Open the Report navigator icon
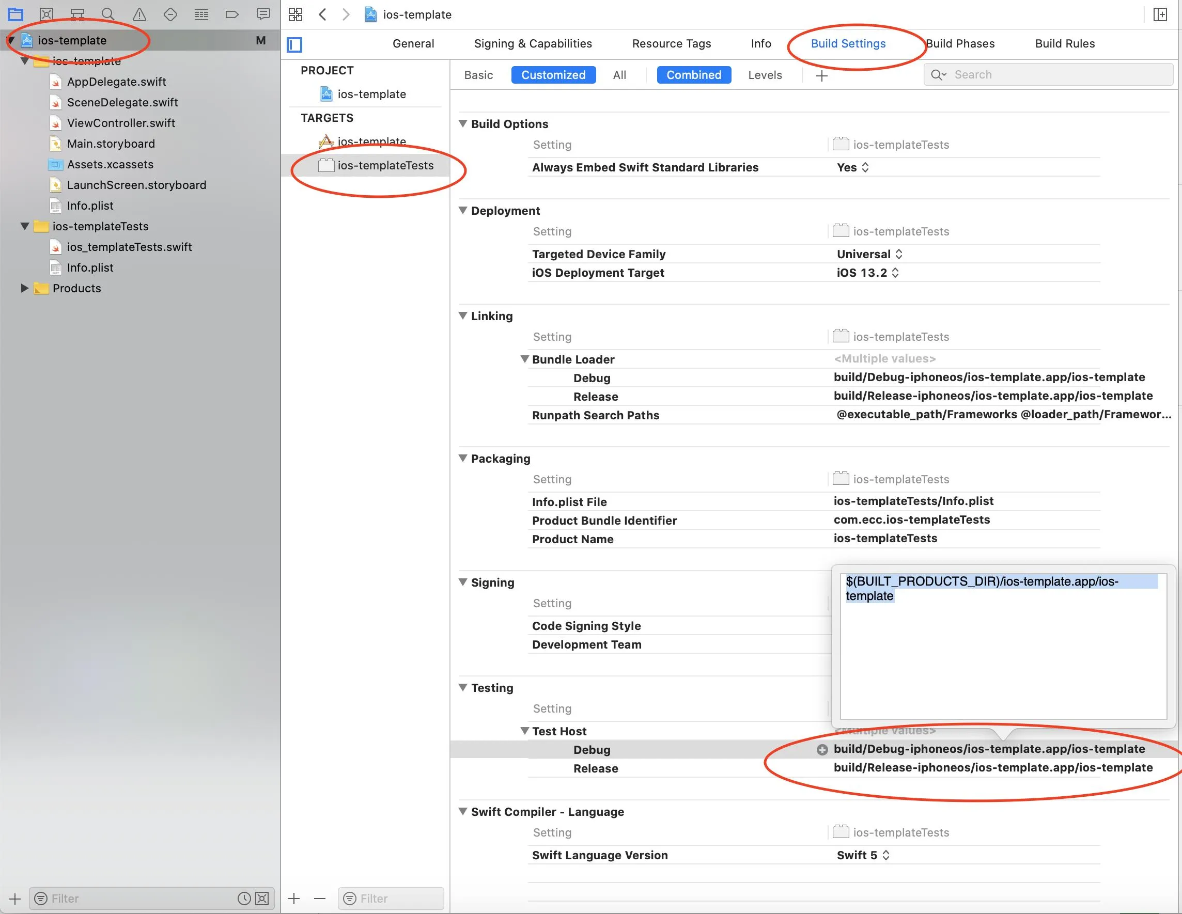1182x914 pixels. [263, 14]
